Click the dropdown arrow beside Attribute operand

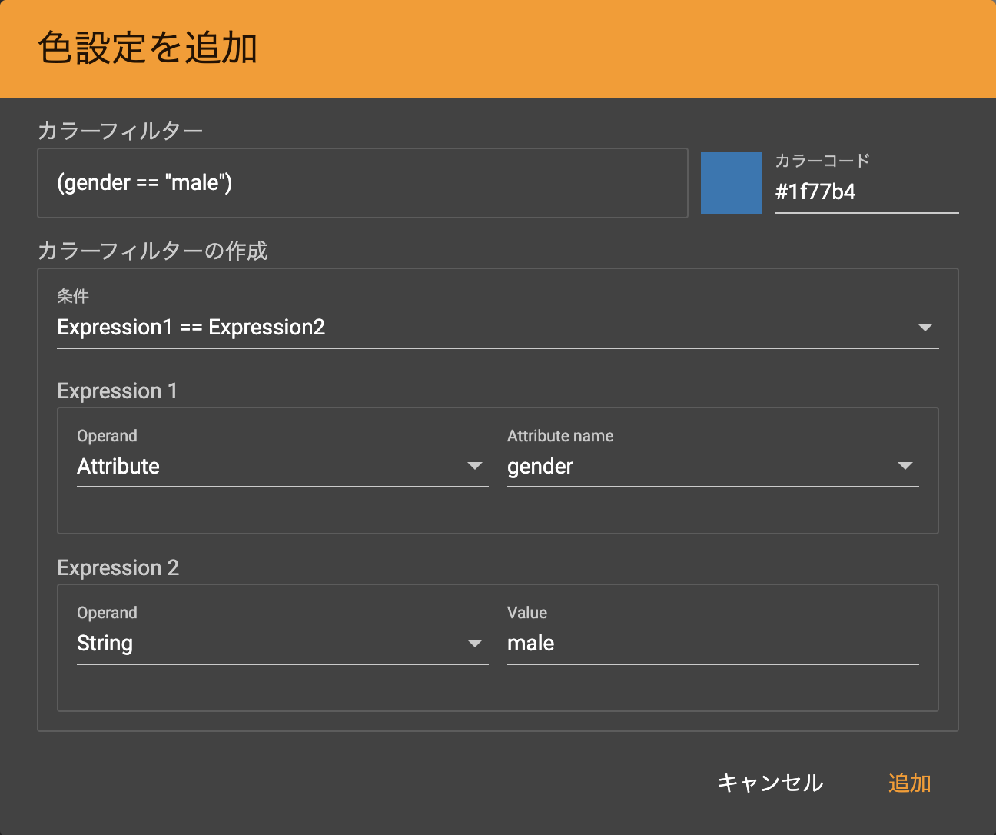[x=475, y=466]
